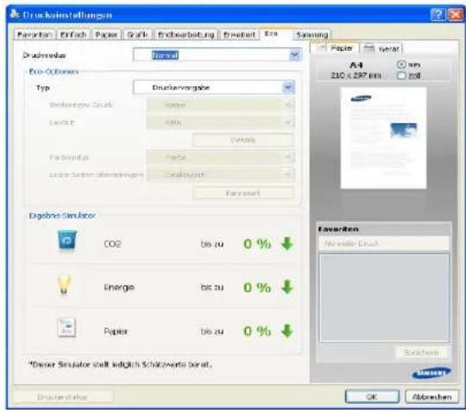Open the Favoriten list dropdown field
The height and width of the screenshot is (410, 466).
coord(384,243)
